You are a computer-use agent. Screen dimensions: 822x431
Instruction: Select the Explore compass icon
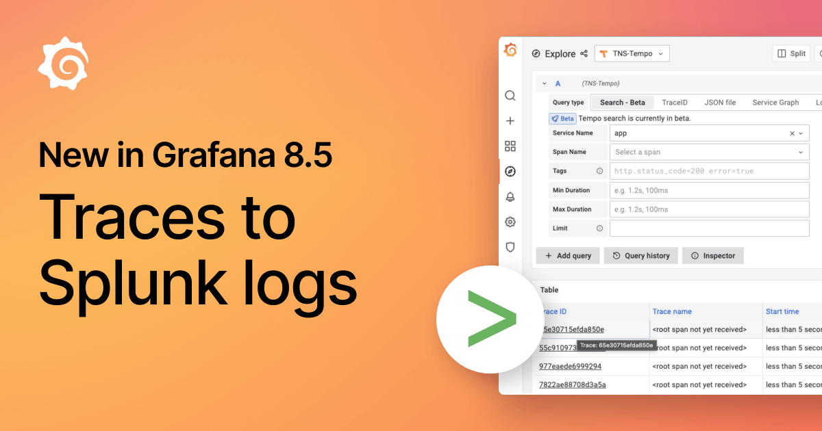510,171
